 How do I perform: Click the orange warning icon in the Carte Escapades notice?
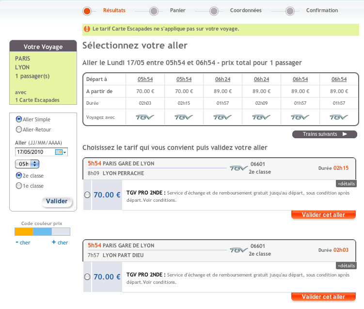point(87,29)
